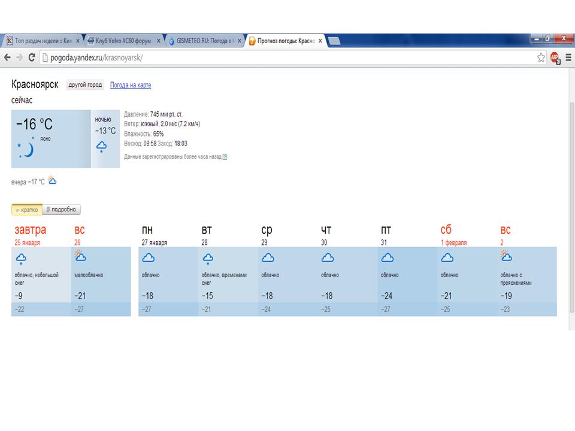Click the browser Back arrow

tap(8, 57)
